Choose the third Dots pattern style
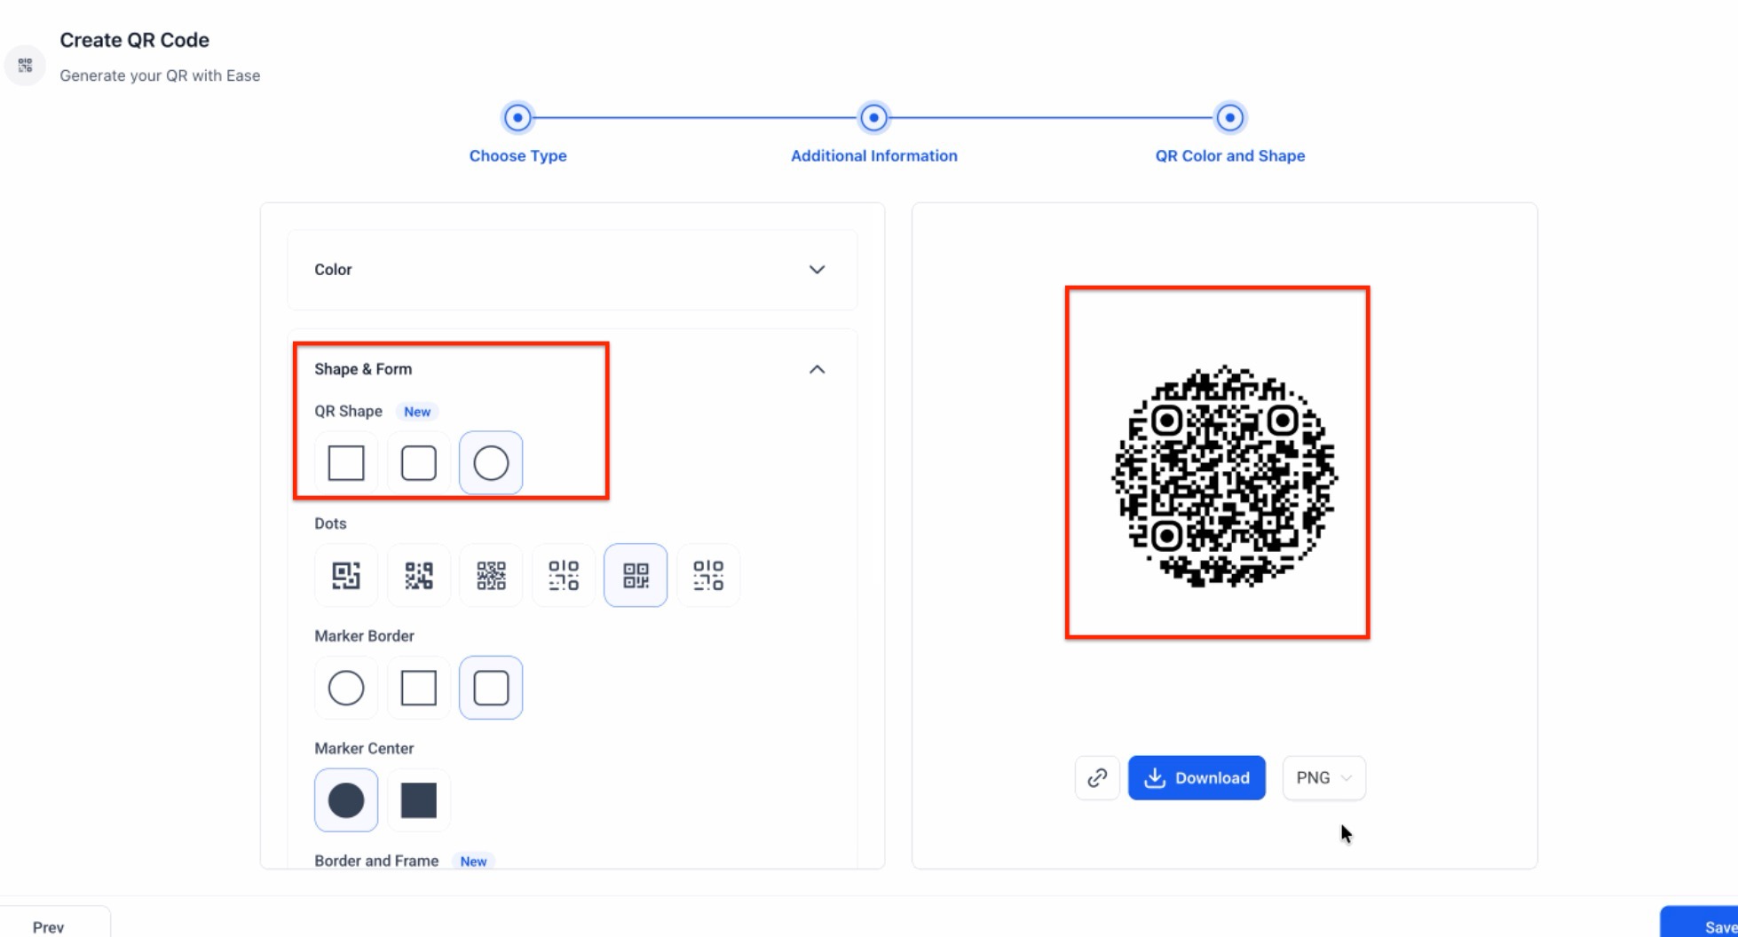 [x=491, y=575]
